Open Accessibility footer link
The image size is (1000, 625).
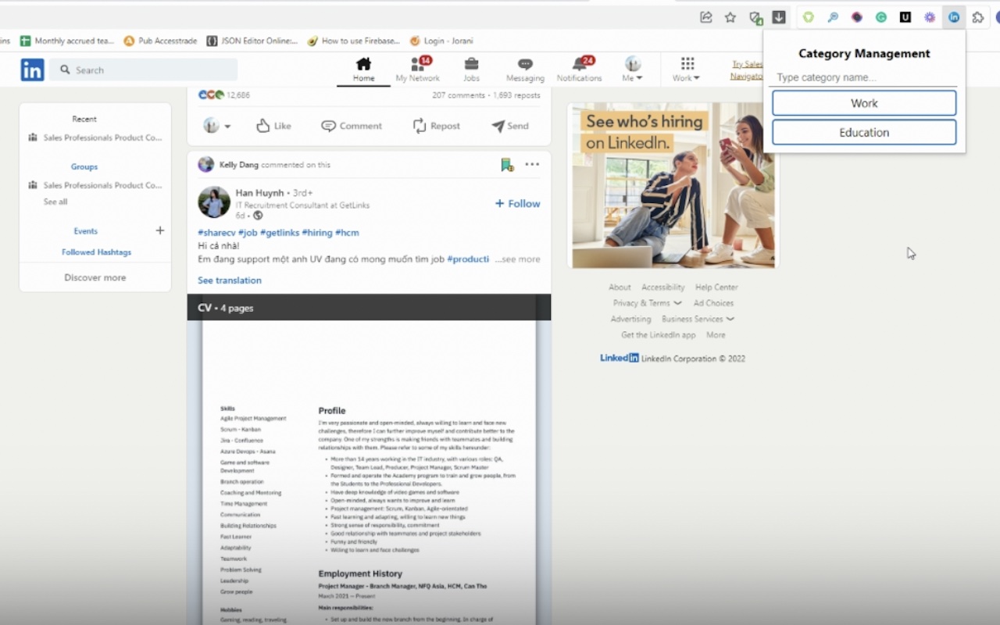click(x=662, y=287)
